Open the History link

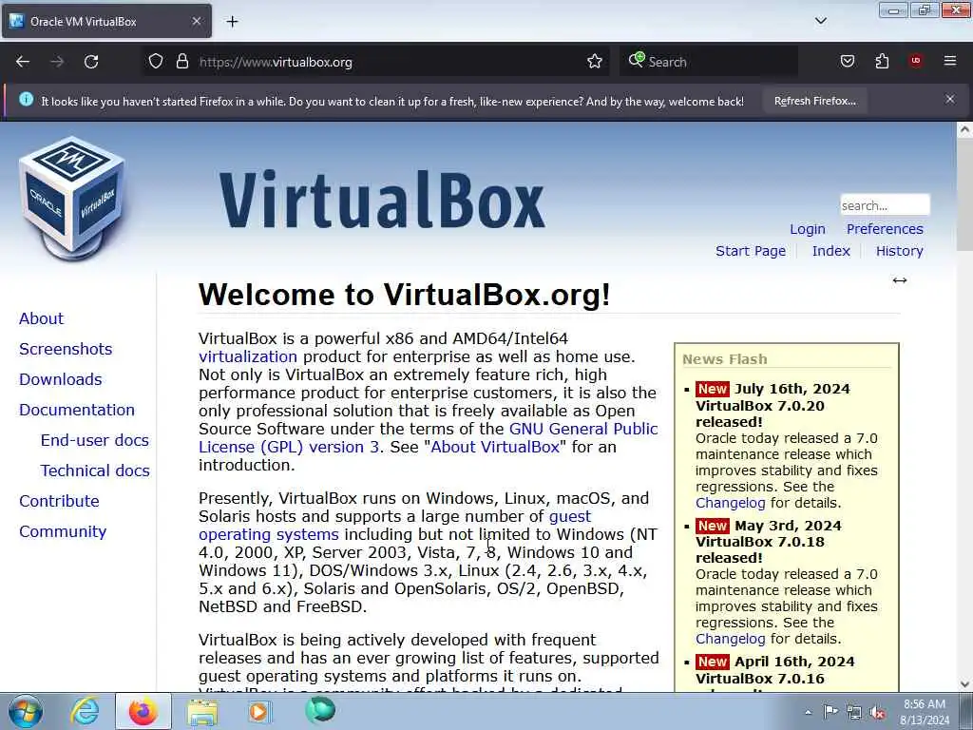point(899,251)
